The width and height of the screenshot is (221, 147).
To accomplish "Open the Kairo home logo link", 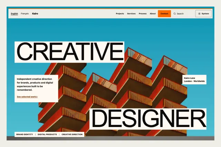I will point(35,14).
